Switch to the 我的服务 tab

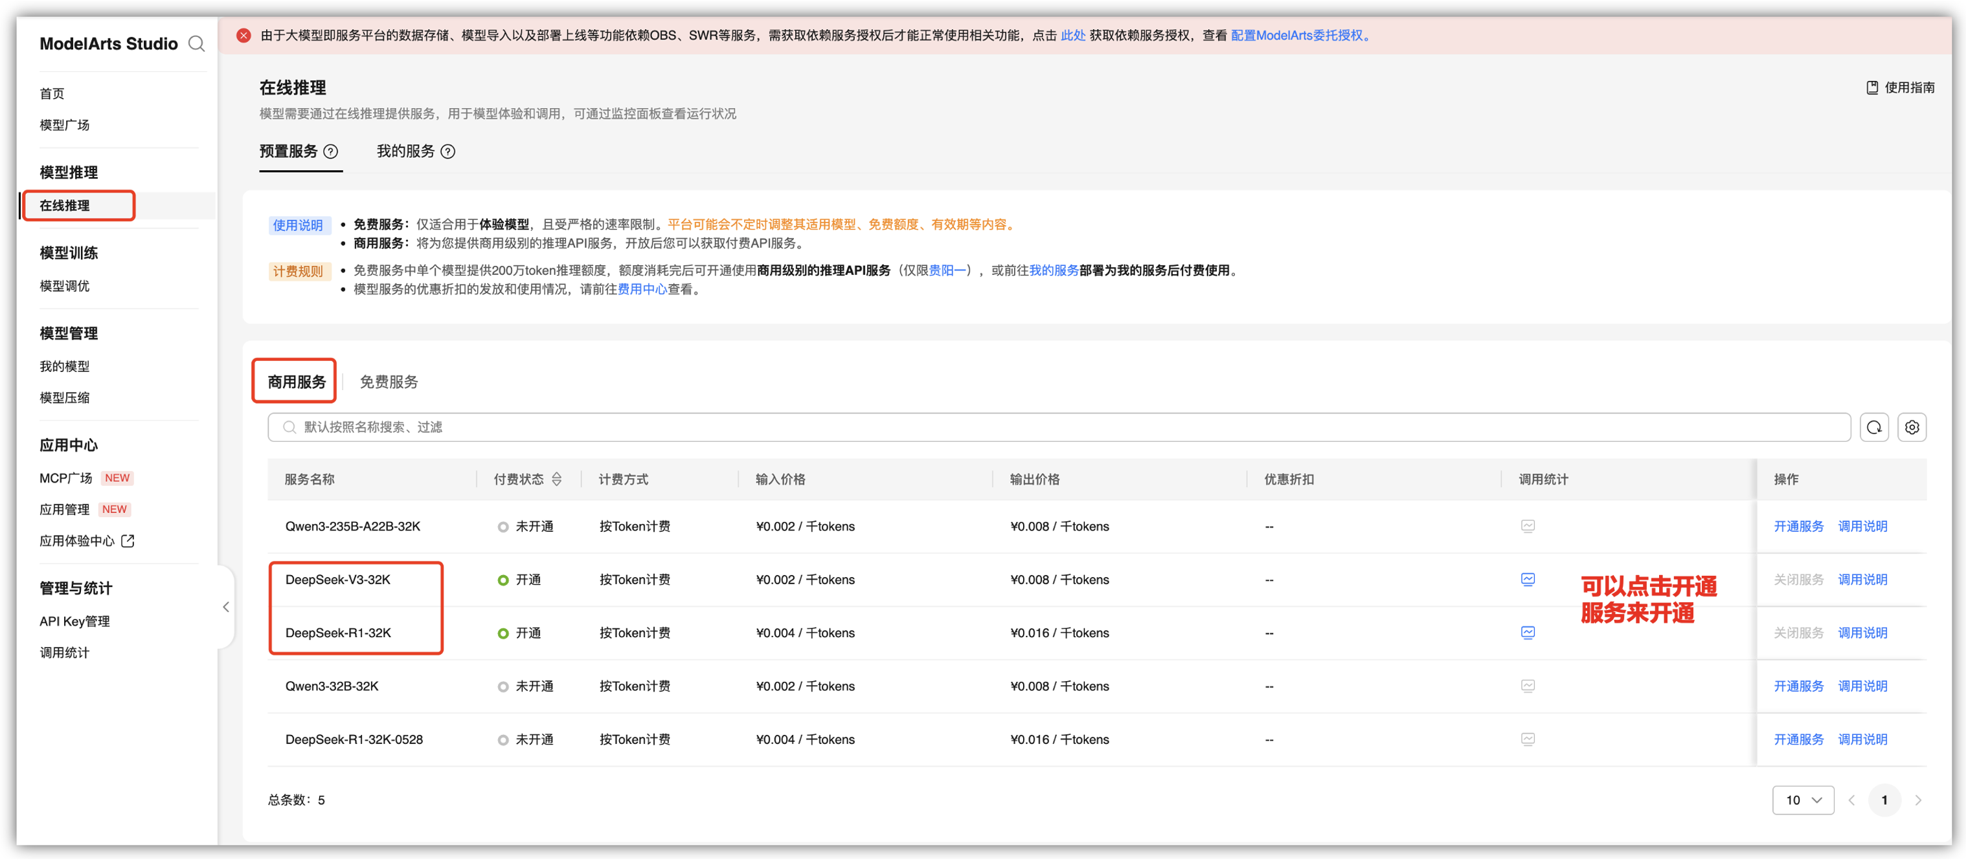406,152
